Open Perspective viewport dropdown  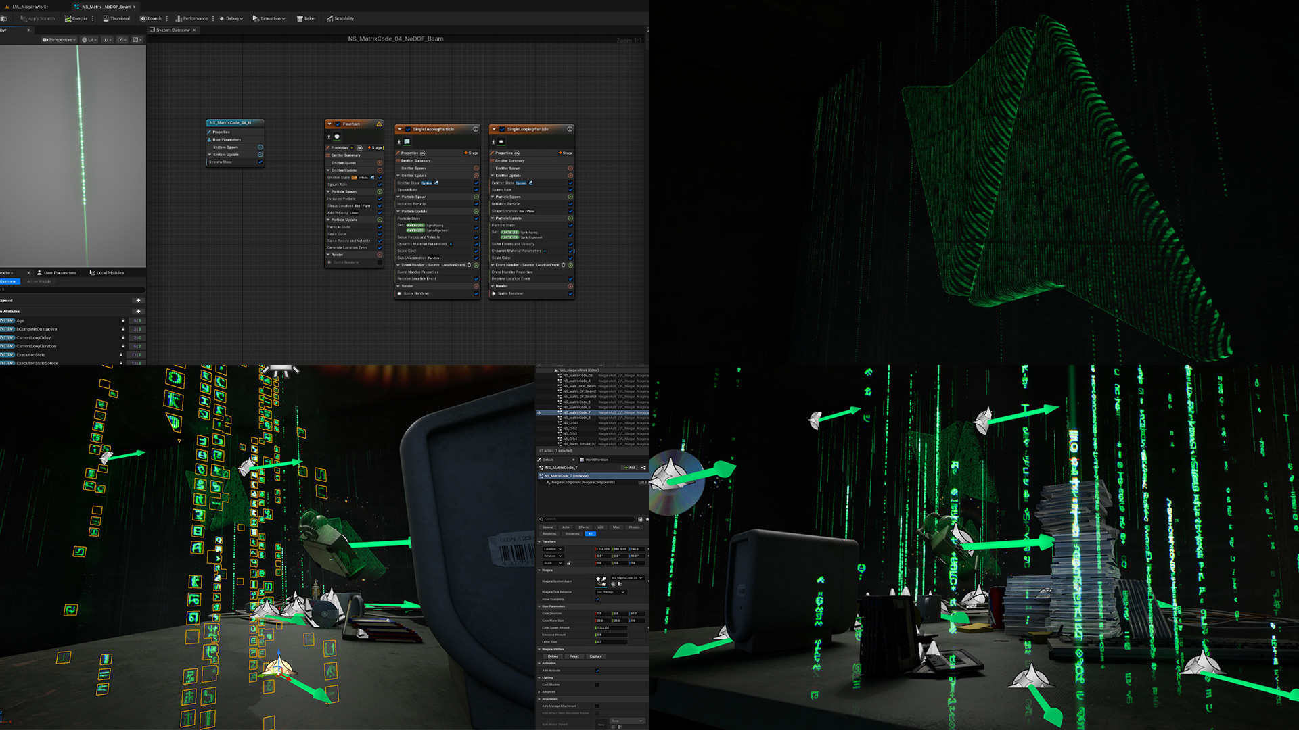click(60, 40)
